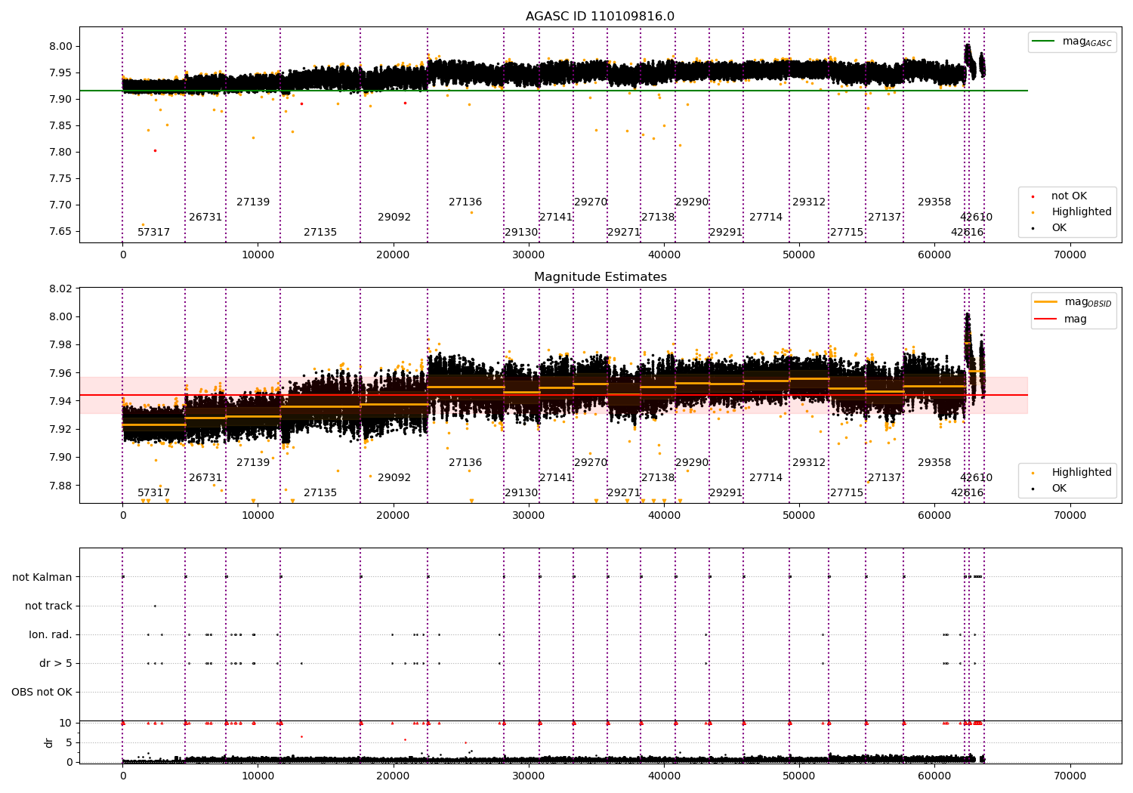The image size is (1133, 793).
Task: Click obsid label 27138 in Magnitude Estimates plot
Action: [658, 478]
